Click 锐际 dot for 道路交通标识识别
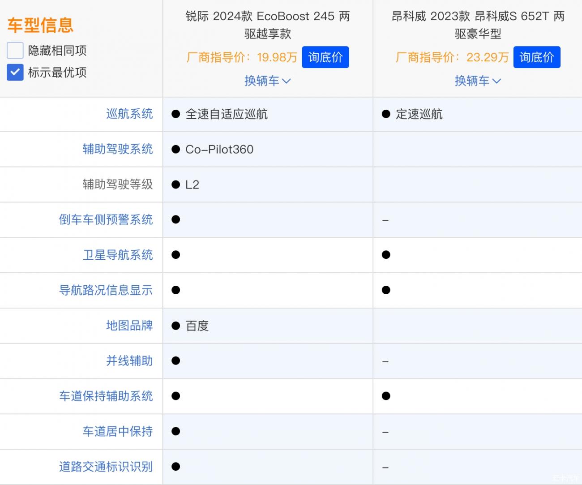The height and width of the screenshot is (485, 582). coord(176,467)
